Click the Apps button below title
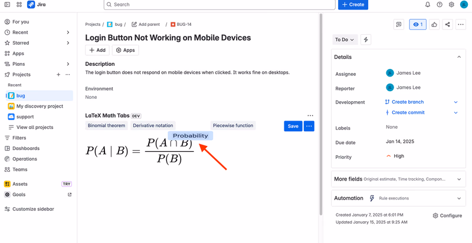This screenshot has height=243, width=472. tap(126, 50)
